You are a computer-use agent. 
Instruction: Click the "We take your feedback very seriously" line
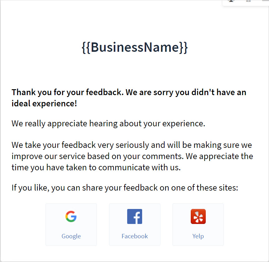pos(132,145)
